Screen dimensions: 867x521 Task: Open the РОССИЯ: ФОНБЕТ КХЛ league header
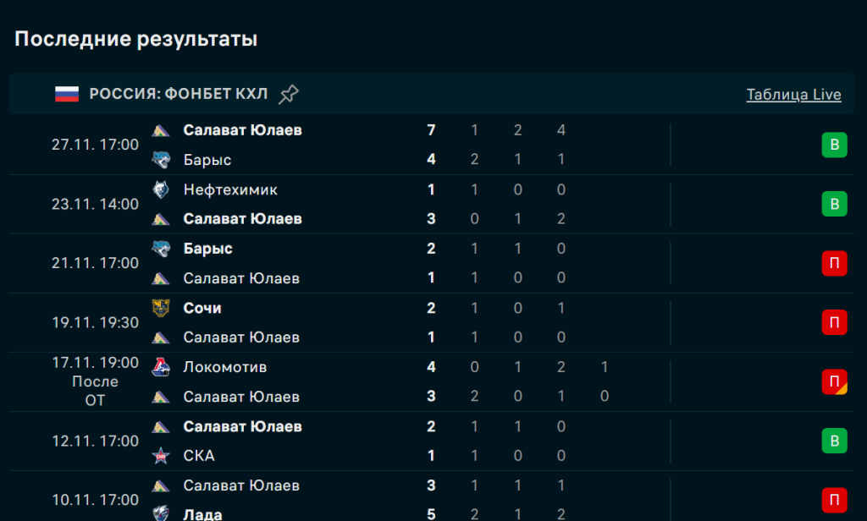point(178,94)
